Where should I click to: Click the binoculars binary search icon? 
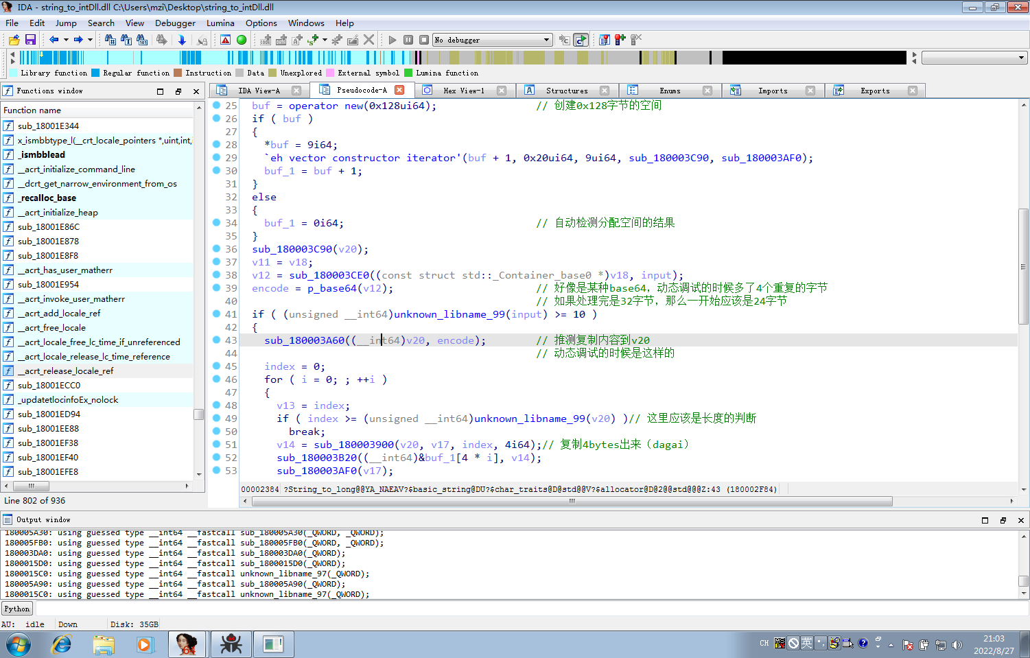[x=143, y=40]
